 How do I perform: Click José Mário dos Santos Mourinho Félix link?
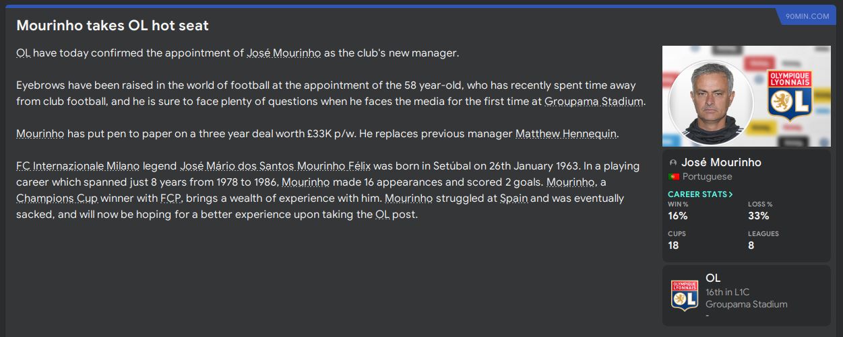[x=275, y=166]
